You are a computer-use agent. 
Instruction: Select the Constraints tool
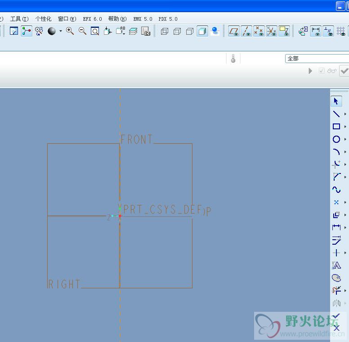coord(336,253)
